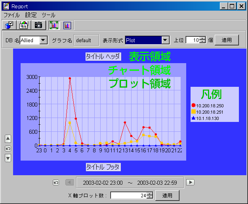Increase X 軸プロット数 with up stepper

(150, 194)
